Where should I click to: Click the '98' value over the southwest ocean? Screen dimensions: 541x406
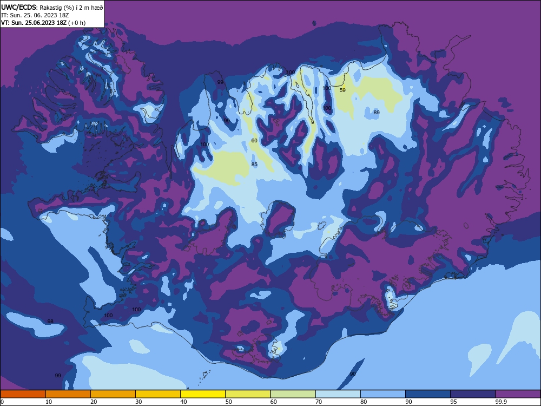click(x=50, y=322)
